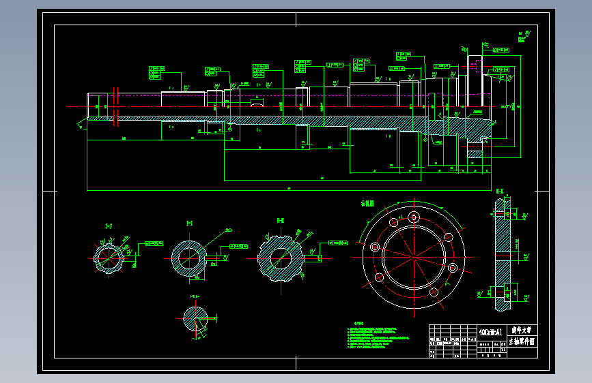
Task: Select the large flange end view circle
Action: [414, 257]
